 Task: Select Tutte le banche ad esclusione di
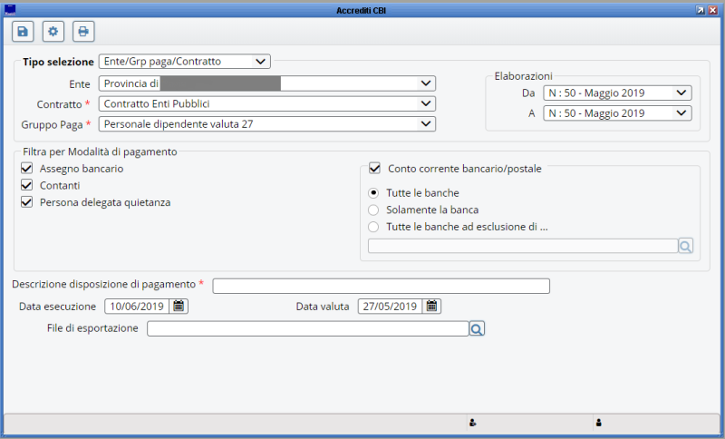coord(373,227)
